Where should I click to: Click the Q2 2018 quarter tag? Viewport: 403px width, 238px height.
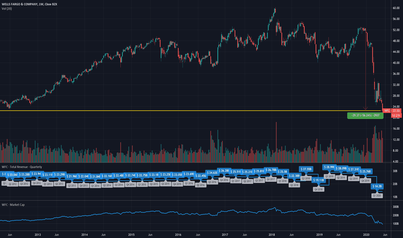294,185
